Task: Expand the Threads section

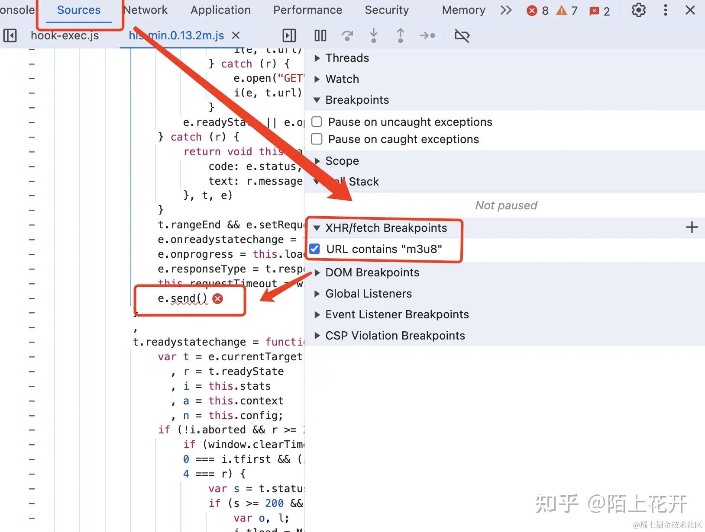Action: tap(317, 58)
